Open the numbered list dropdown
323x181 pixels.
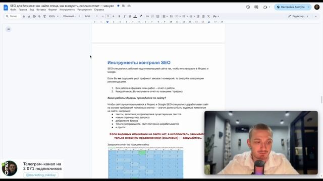pyautogui.click(x=192, y=16)
